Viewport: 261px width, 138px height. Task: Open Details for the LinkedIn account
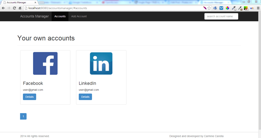[x=85, y=97]
